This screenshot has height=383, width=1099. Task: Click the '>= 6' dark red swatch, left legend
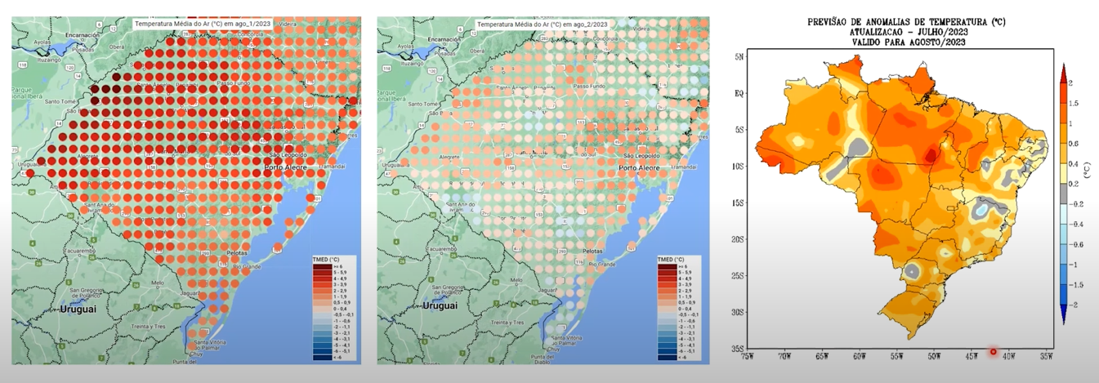(x=324, y=267)
